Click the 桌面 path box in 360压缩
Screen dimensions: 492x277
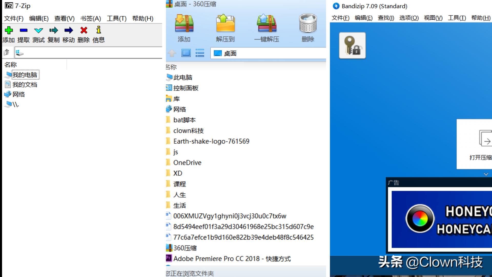click(268, 53)
